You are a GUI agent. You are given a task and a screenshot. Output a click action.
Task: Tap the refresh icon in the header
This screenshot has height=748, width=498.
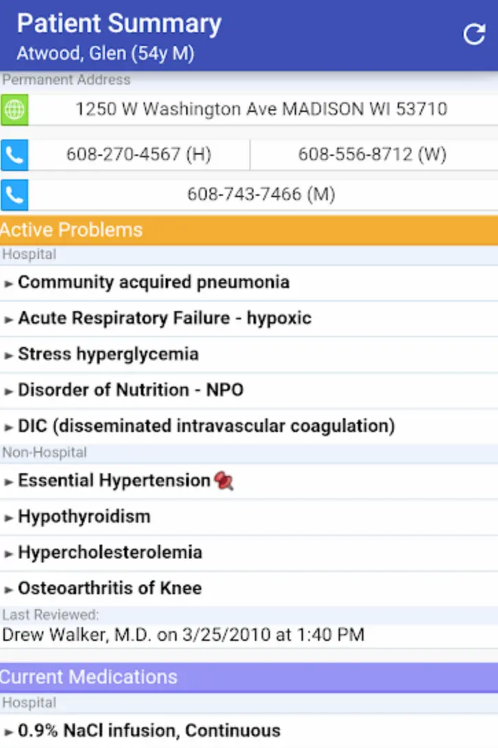coord(475,34)
